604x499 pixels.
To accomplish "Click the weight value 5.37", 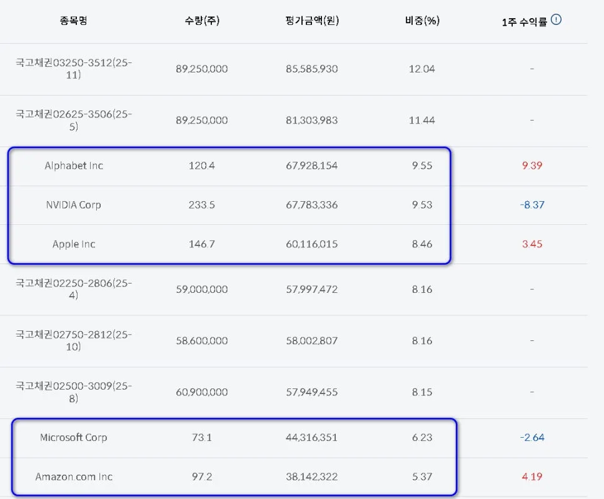I will pyautogui.click(x=422, y=477).
